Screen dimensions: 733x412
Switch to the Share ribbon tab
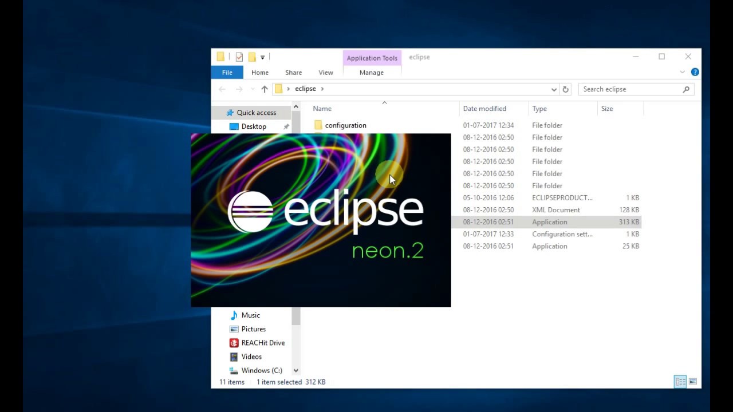[x=294, y=73]
